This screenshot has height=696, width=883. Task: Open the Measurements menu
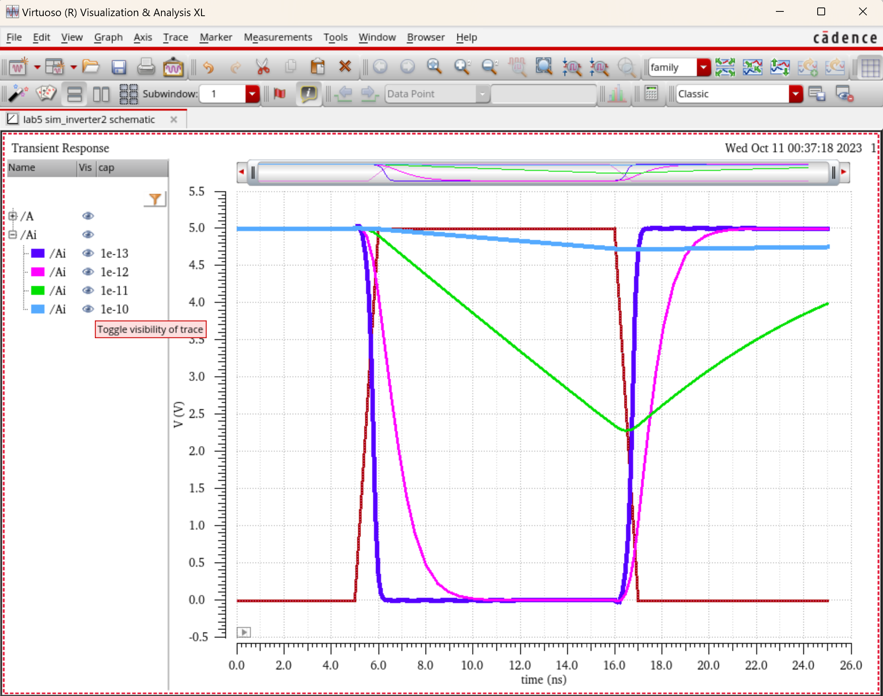(278, 37)
